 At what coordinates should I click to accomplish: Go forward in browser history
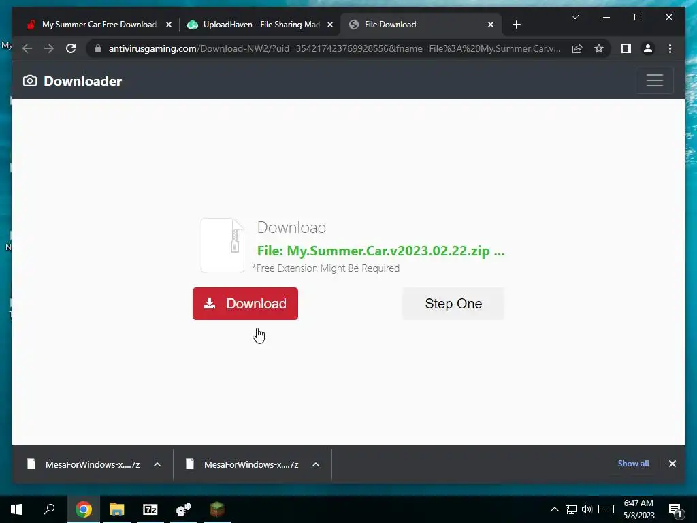point(49,48)
